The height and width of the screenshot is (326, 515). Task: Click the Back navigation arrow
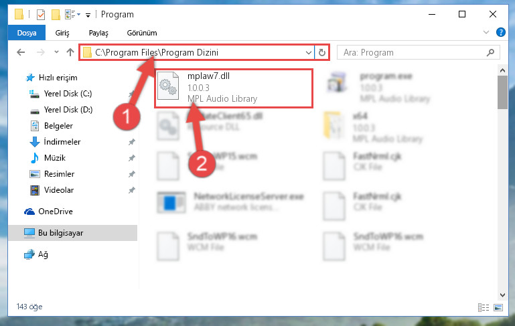[x=21, y=52]
